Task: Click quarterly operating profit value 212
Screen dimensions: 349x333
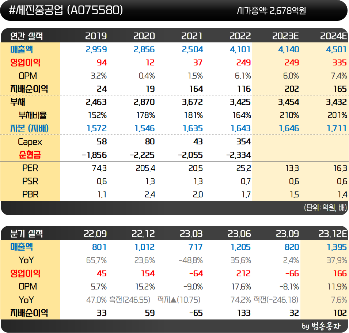Action: point(244,273)
